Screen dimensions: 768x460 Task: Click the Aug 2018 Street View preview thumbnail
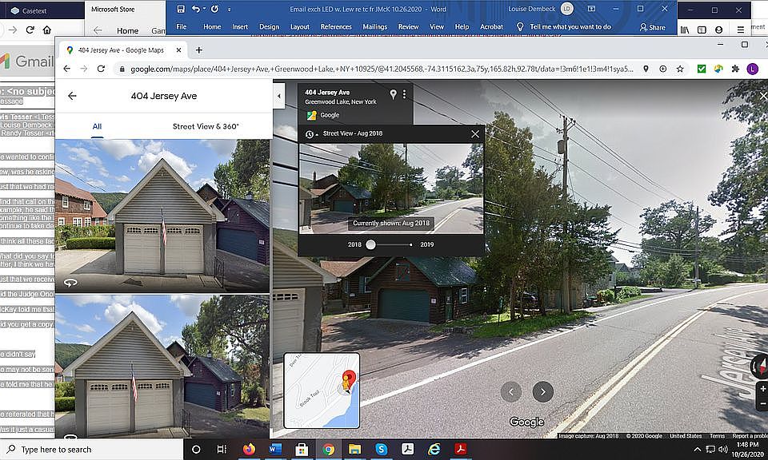(x=391, y=188)
